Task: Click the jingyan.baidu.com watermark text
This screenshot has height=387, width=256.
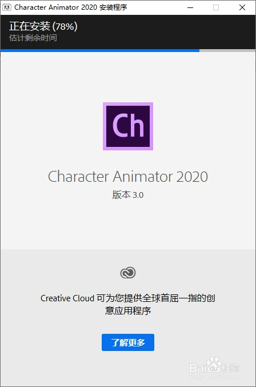Action: [214, 377]
